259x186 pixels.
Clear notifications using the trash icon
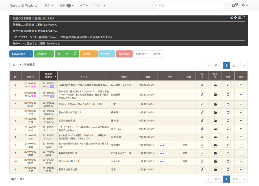(239, 17)
